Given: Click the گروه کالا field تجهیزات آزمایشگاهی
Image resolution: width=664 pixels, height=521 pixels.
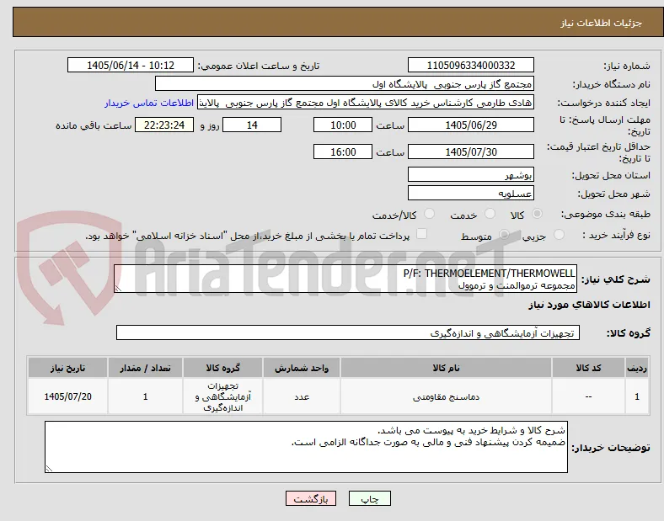Looking at the screenshot, I should [348, 332].
